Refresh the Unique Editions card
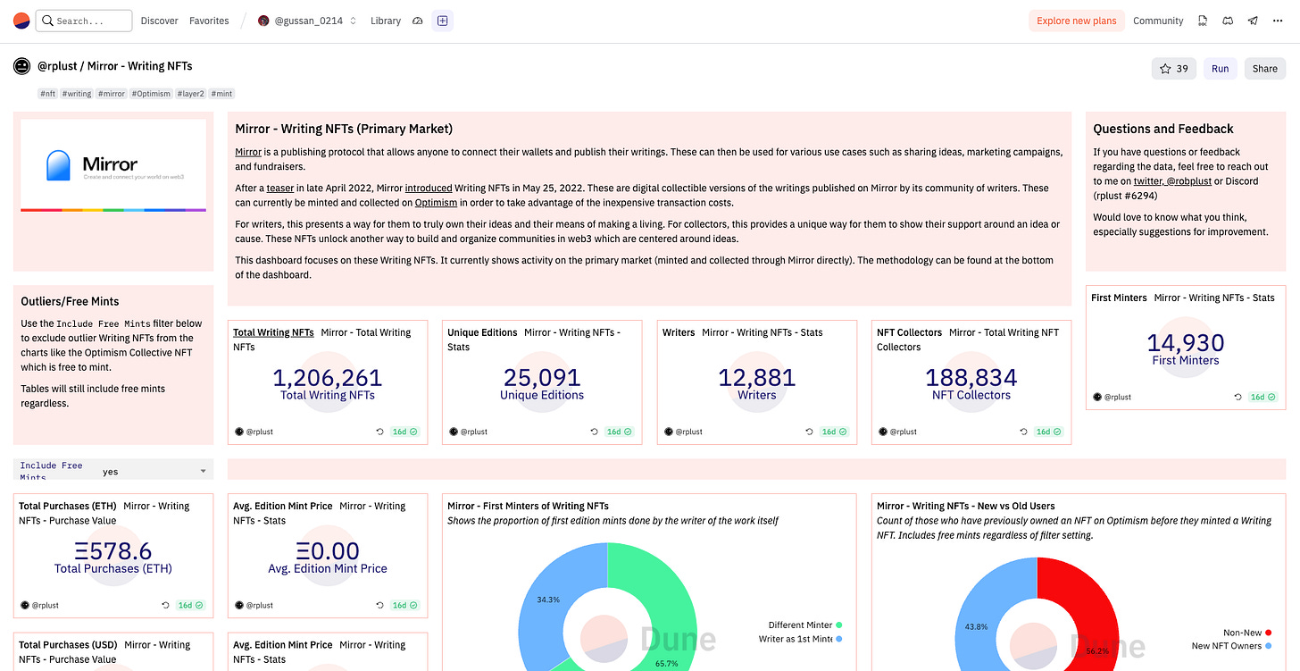 [594, 432]
